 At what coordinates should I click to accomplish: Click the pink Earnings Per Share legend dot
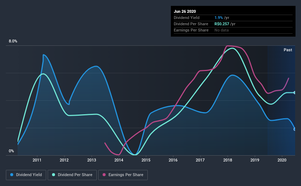(104, 175)
